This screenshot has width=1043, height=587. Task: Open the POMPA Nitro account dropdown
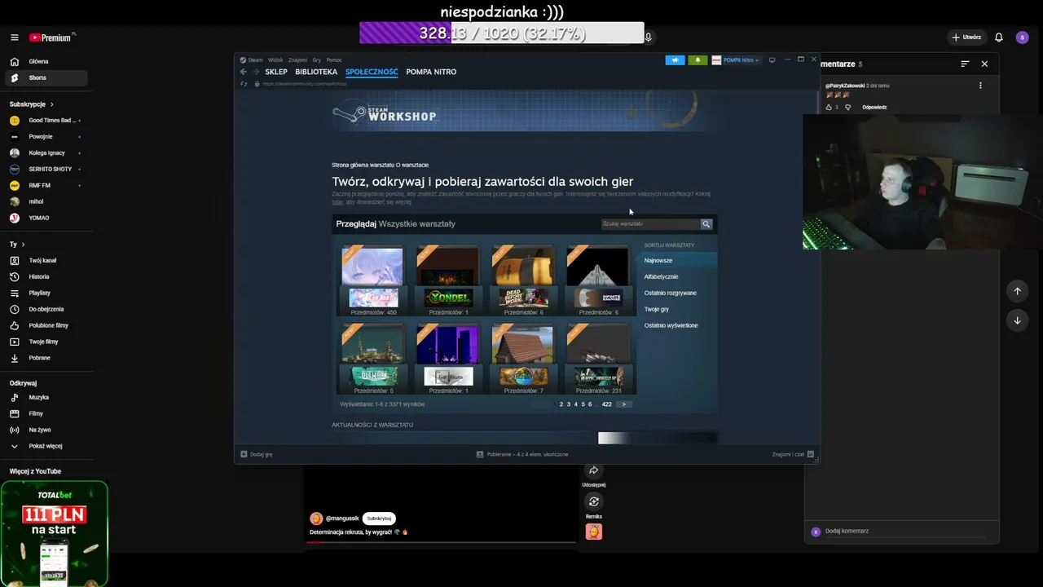(736, 60)
